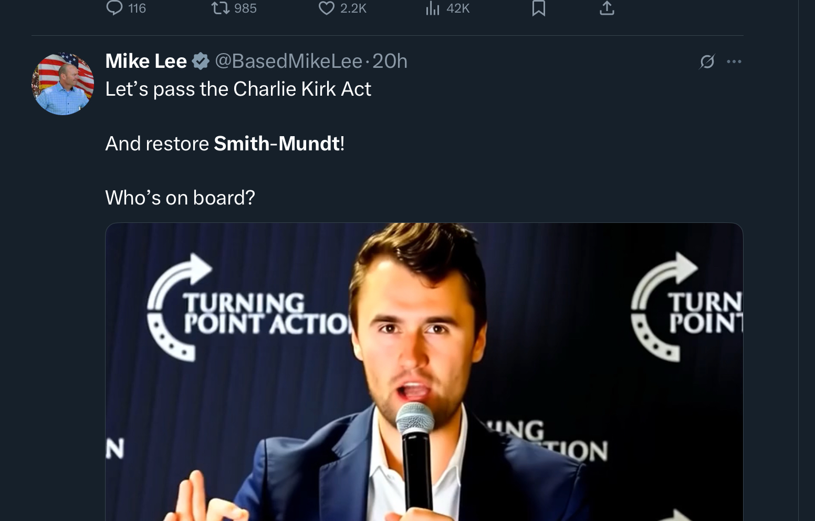Bookmark the post above
Image resolution: width=815 pixels, height=521 pixels.
(x=538, y=7)
